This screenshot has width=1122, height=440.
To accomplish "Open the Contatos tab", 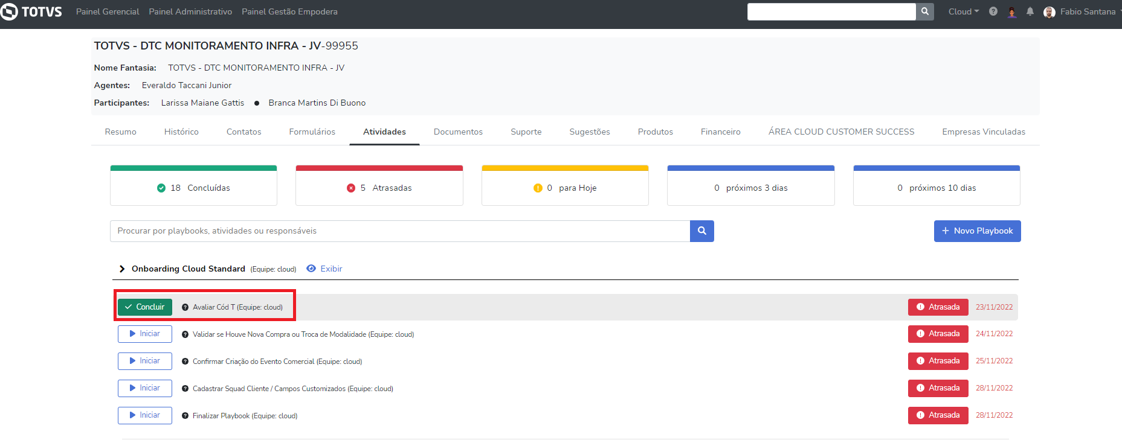I will click(x=244, y=132).
